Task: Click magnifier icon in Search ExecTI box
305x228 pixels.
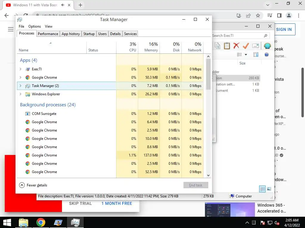Action: click(265, 36)
